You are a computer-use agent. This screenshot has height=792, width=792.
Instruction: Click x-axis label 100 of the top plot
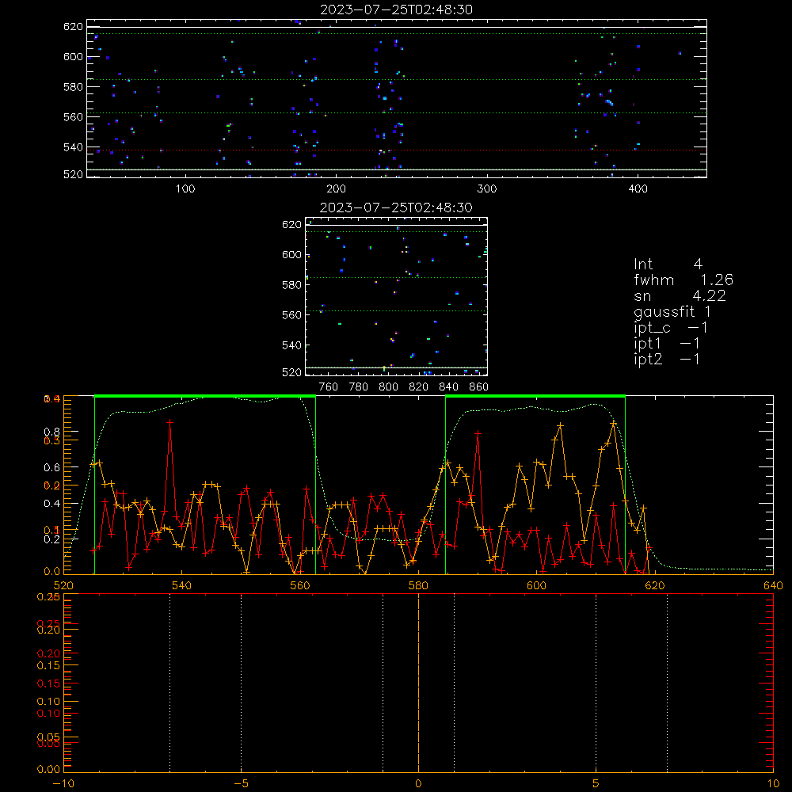[x=185, y=189]
